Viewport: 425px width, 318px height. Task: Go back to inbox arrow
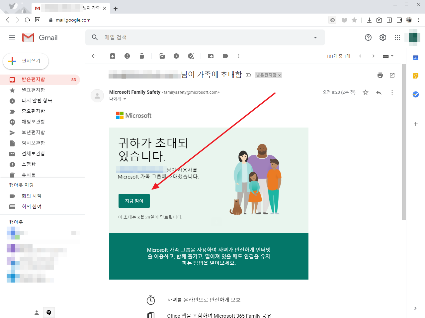[94, 56]
